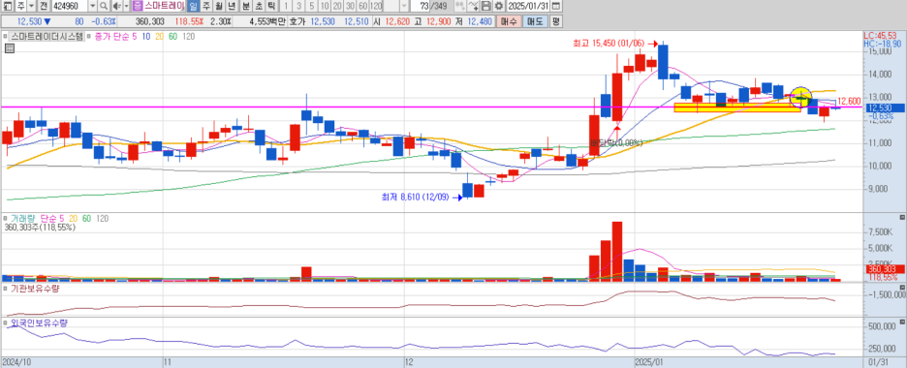Click the 12,600 horizontal line price label
The image size is (907, 368).
click(x=849, y=101)
